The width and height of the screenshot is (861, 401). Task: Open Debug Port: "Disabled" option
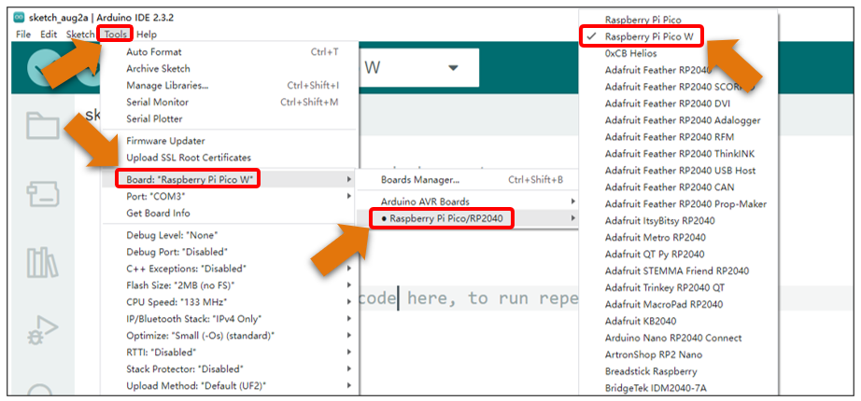click(230, 252)
